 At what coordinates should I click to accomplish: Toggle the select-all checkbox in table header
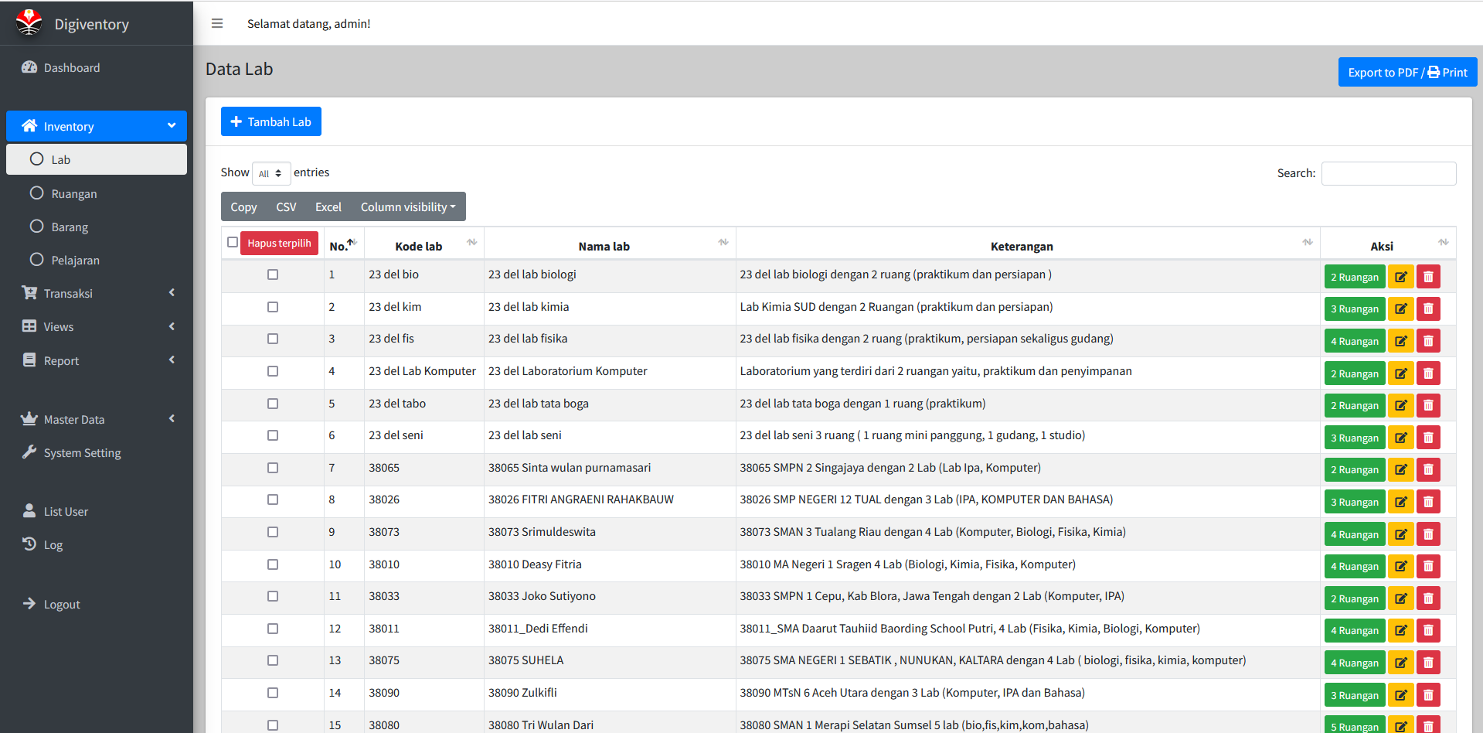pyautogui.click(x=233, y=243)
